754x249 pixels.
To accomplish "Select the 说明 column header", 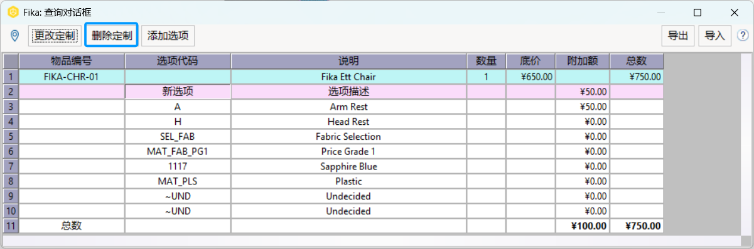I will click(348, 61).
